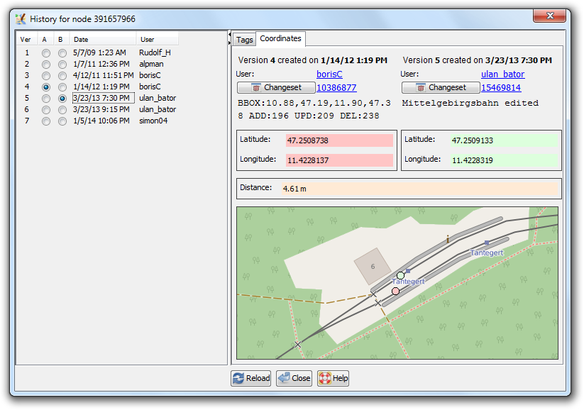Open user borisC profile link
This screenshot has height=410, width=584.
[329, 74]
